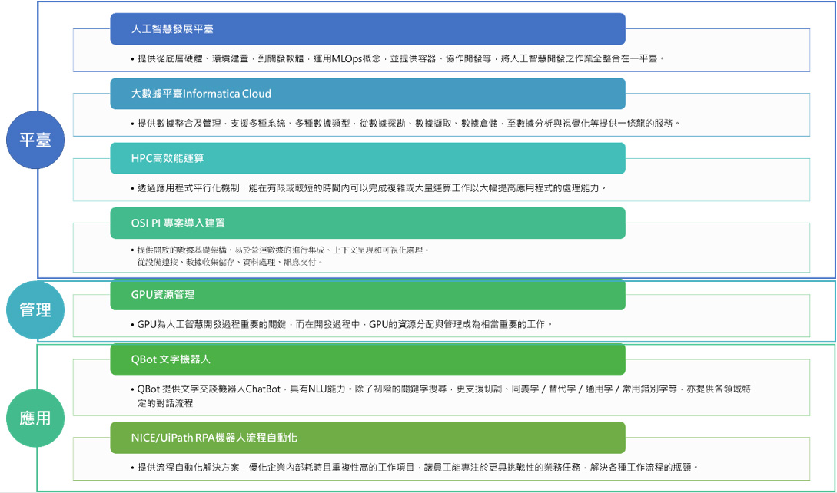
Task: Click the 平臺 category circle
Action: (x=35, y=140)
